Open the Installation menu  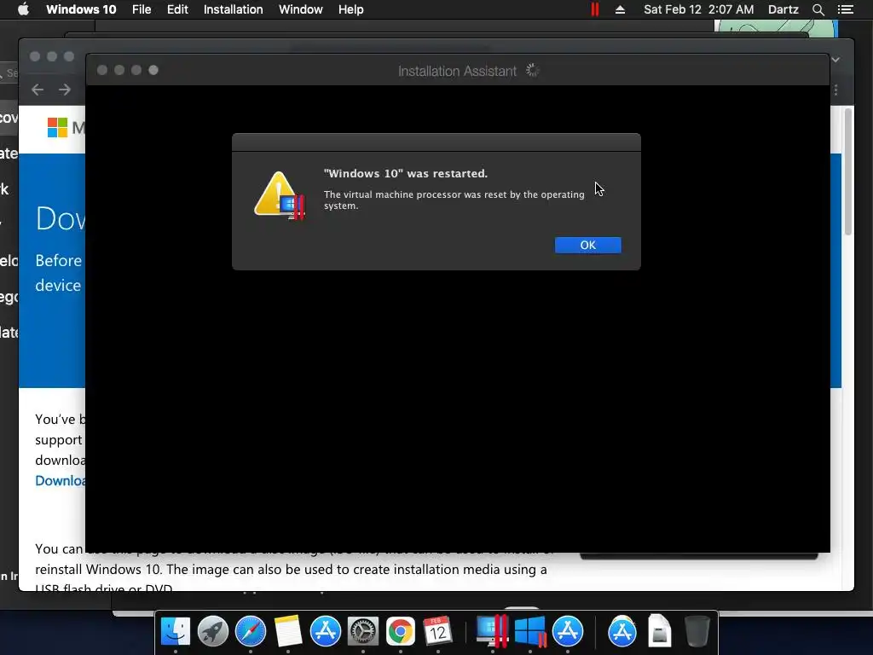pyautogui.click(x=234, y=9)
